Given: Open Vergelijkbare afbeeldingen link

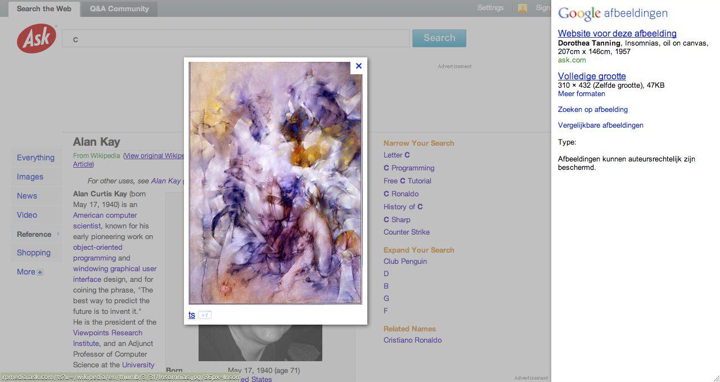Looking at the screenshot, I should coord(601,125).
